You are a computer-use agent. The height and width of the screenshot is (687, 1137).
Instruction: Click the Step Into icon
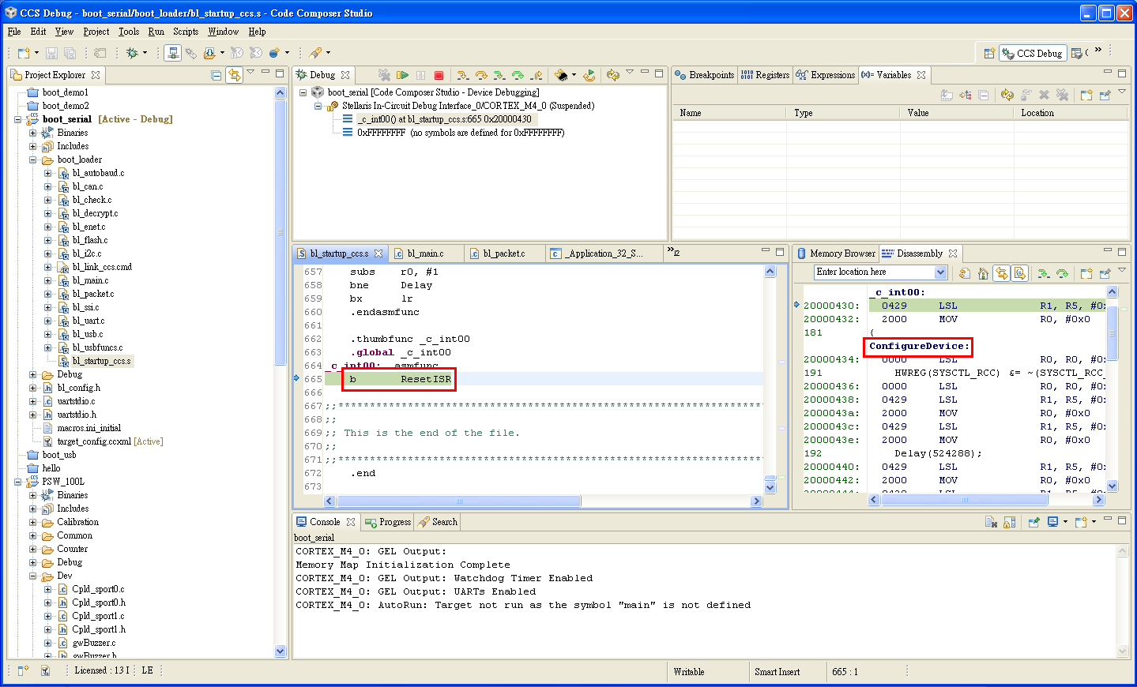click(x=463, y=75)
